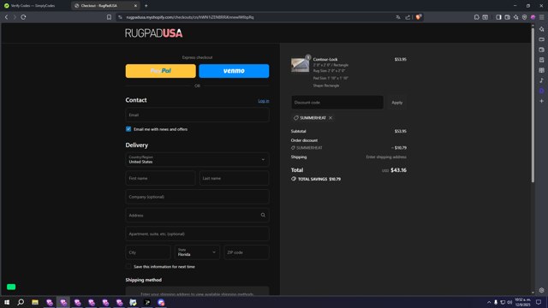Click the browser address bar URL

click(x=190, y=17)
